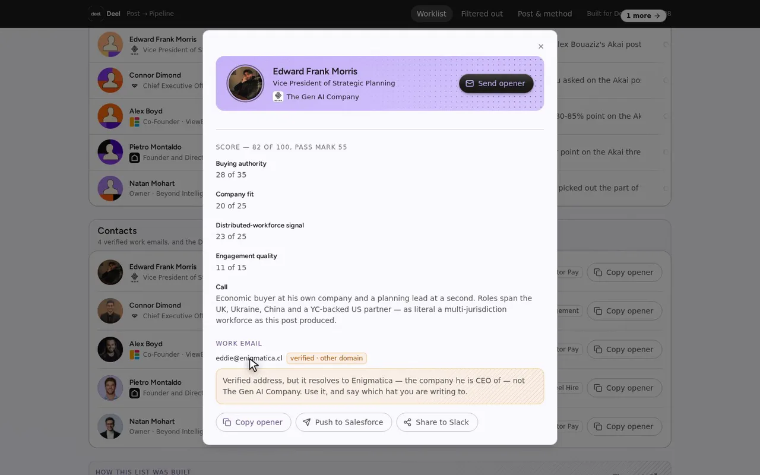The height and width of the screenshot is (475, 760).
Task: Click the Engagement quality score '11 of 15'
Action: (x=231, y=267)
